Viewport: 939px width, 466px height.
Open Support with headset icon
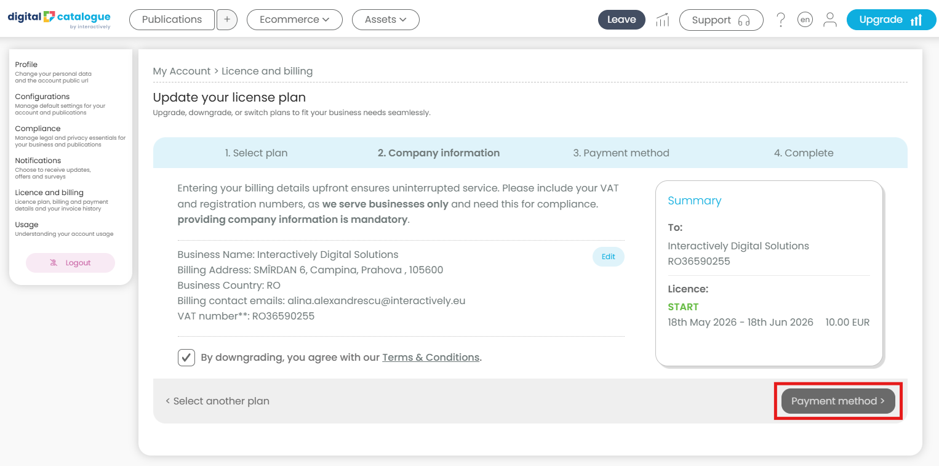pos(721,20)
